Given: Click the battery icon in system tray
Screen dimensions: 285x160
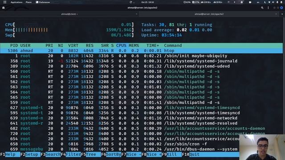Looking at the screenshot, I should 281,2.
